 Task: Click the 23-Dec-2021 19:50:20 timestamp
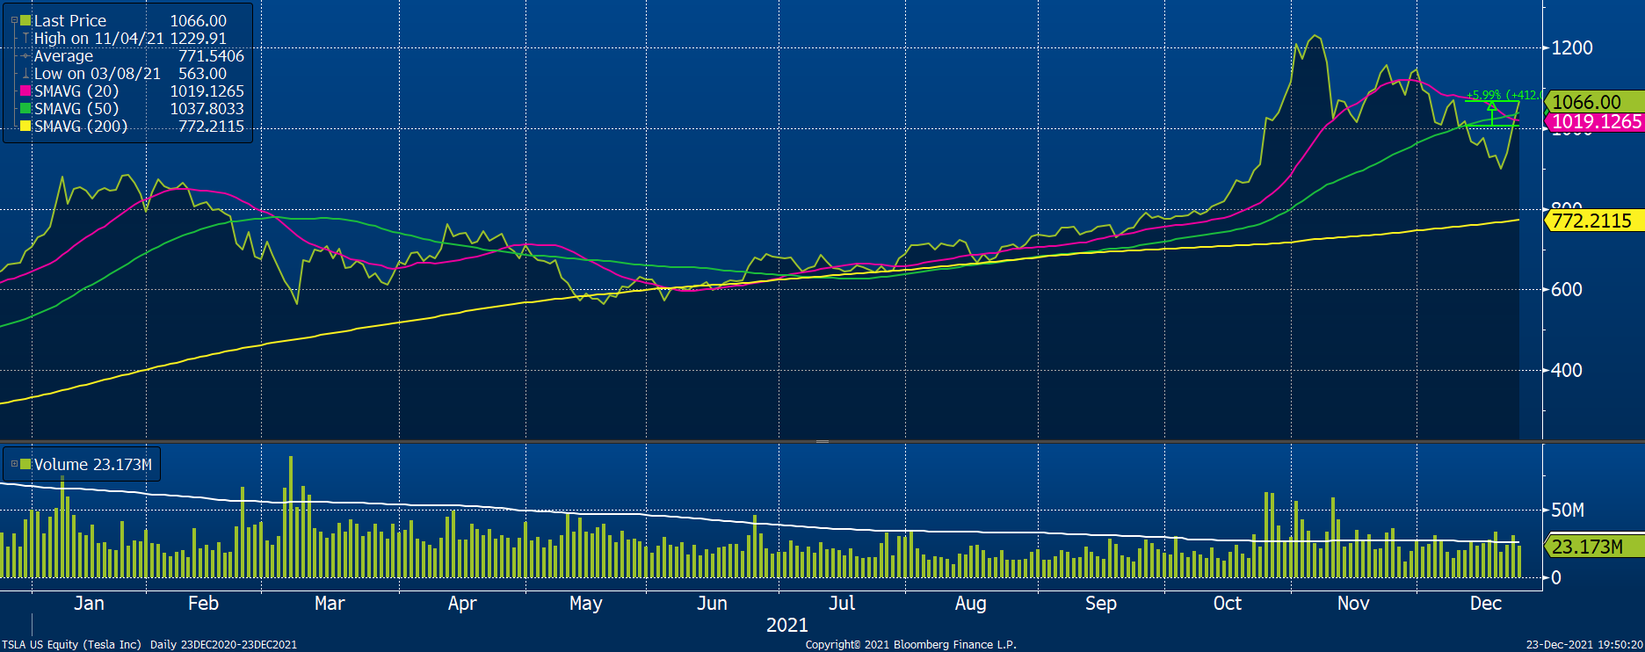click(1584, 644)
